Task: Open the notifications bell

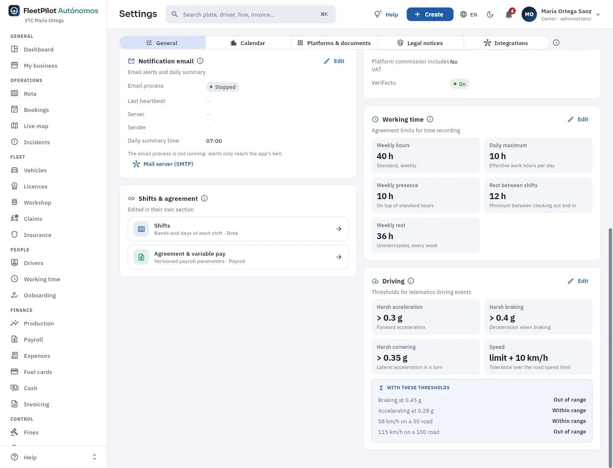Action: click(509, 14)
